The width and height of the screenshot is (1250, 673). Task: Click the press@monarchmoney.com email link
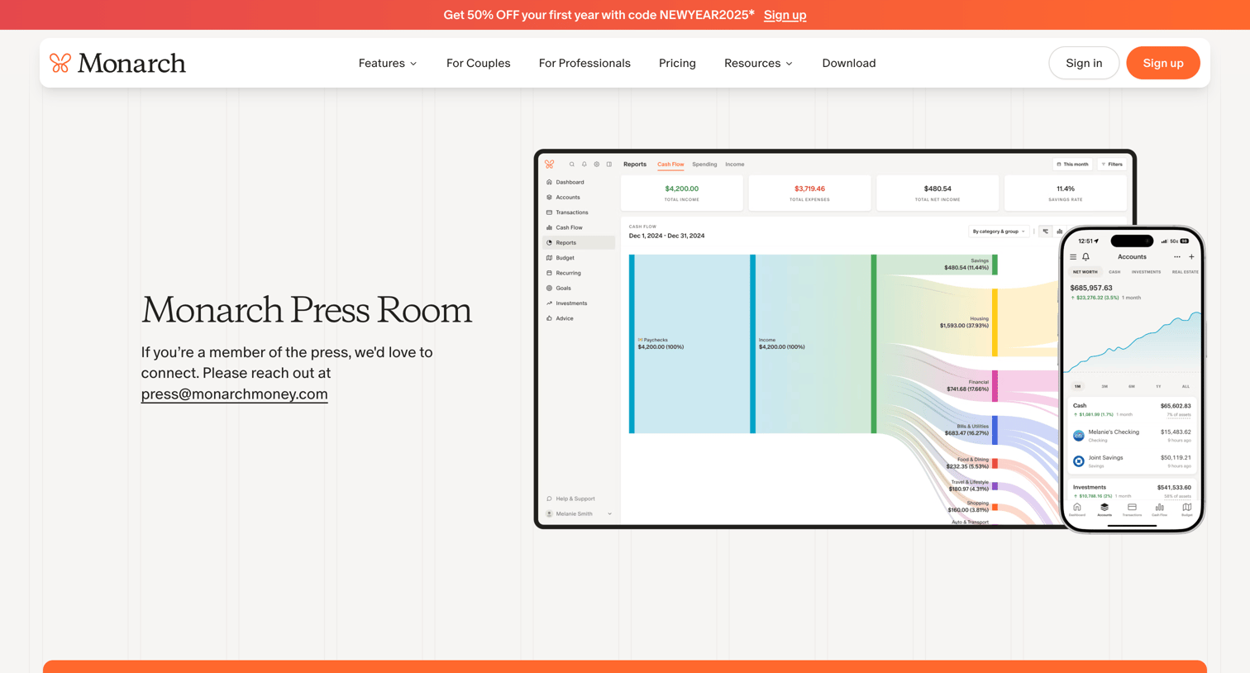234,394
